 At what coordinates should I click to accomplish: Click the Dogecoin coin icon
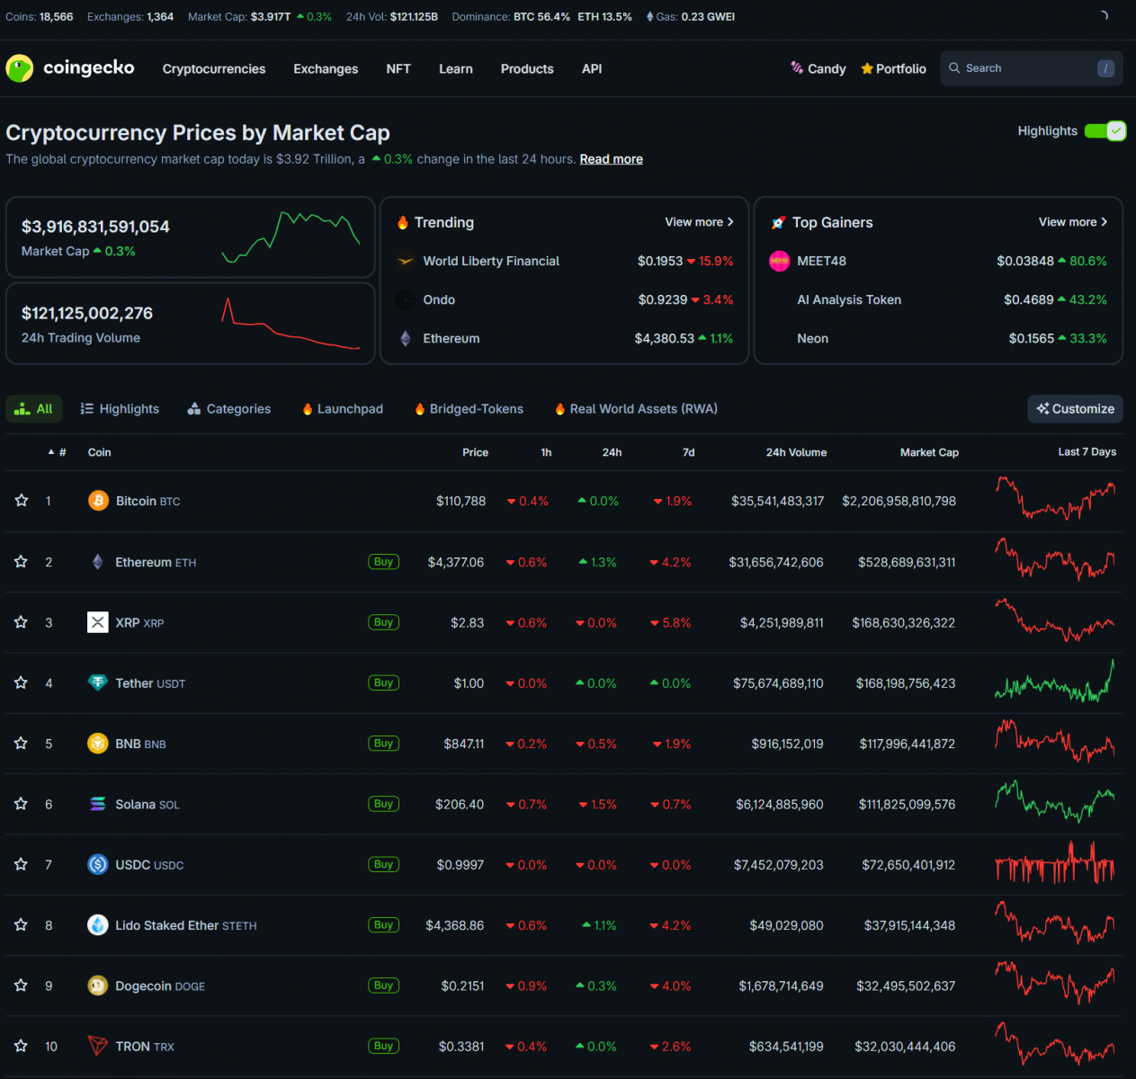(98, 985)
